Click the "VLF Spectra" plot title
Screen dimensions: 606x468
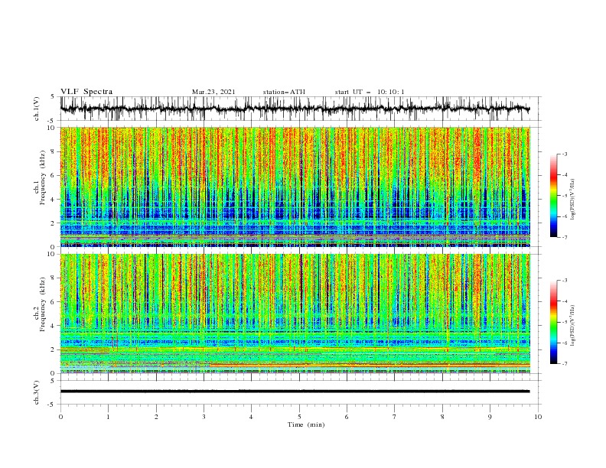[86, 92]
